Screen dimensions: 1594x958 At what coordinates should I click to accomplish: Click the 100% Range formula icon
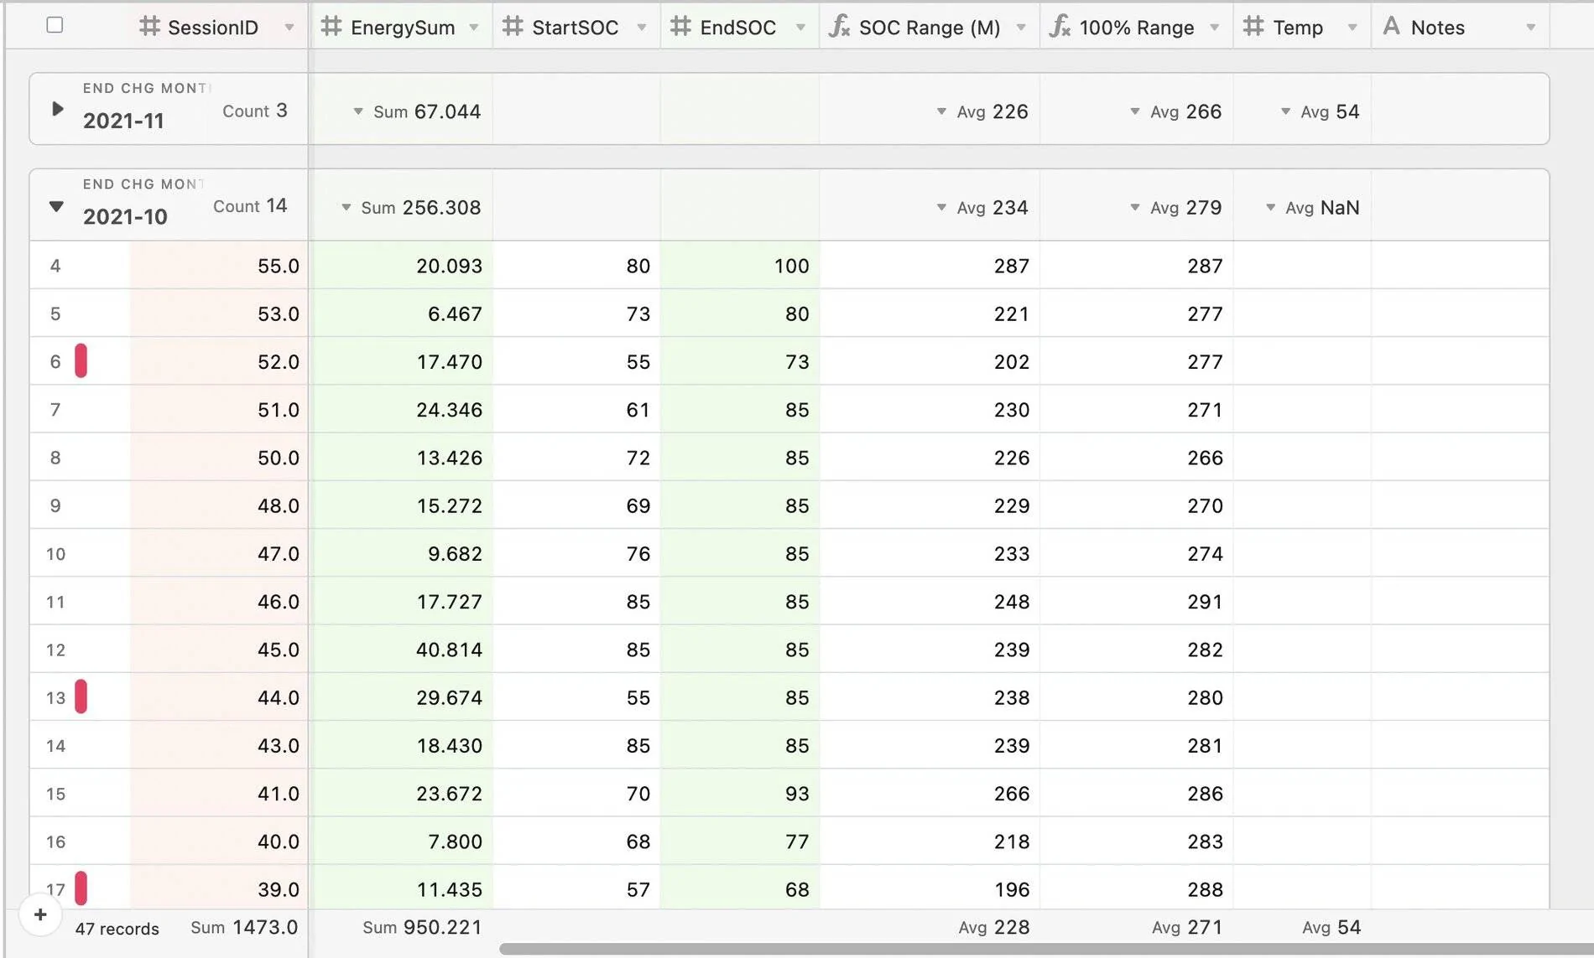1060,27
